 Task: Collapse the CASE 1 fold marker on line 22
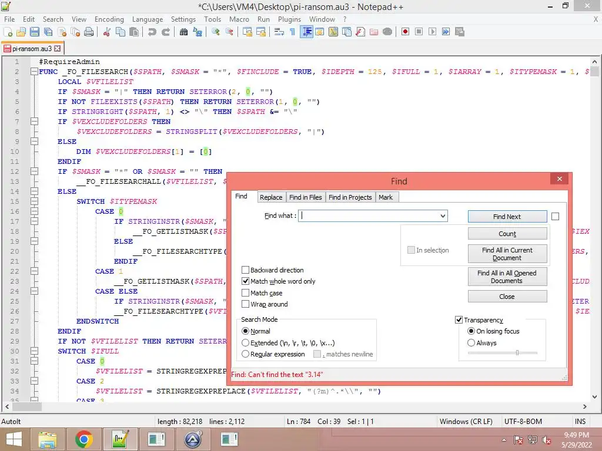tap(34, 271)
